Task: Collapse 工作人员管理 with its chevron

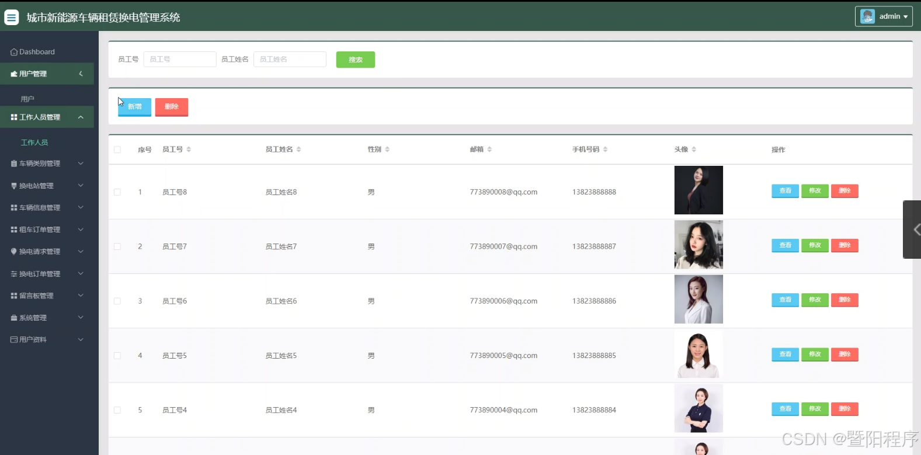Action: (81, 117)
